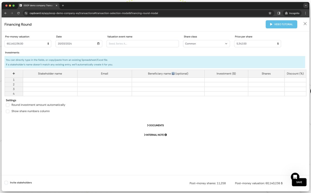Expand the DOCUMENTS section
Image resolution: width=311 pixels, height=193 pixels.
tap(155, 125)
